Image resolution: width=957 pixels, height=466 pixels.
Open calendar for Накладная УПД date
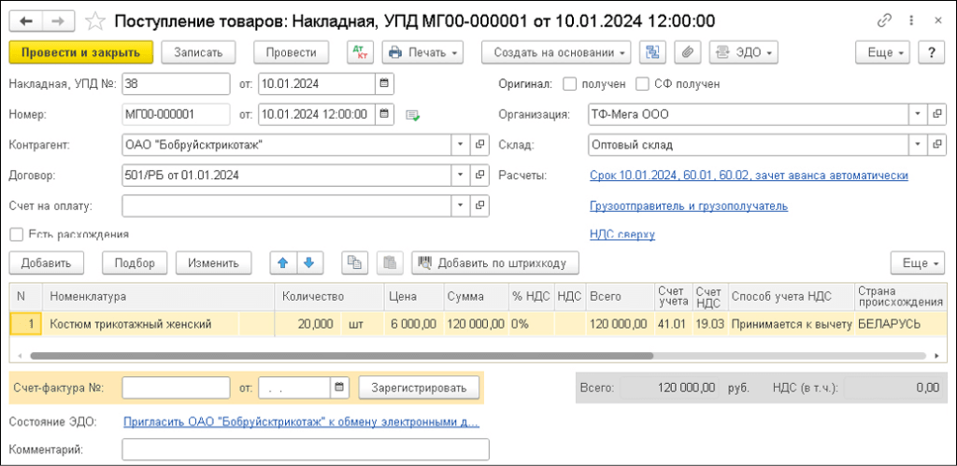click(384, 83)
